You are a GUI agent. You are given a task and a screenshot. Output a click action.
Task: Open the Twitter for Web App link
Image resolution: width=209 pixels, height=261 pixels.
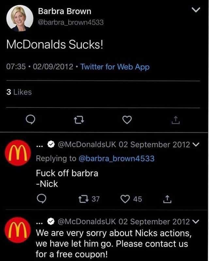(x=115, y=67)
